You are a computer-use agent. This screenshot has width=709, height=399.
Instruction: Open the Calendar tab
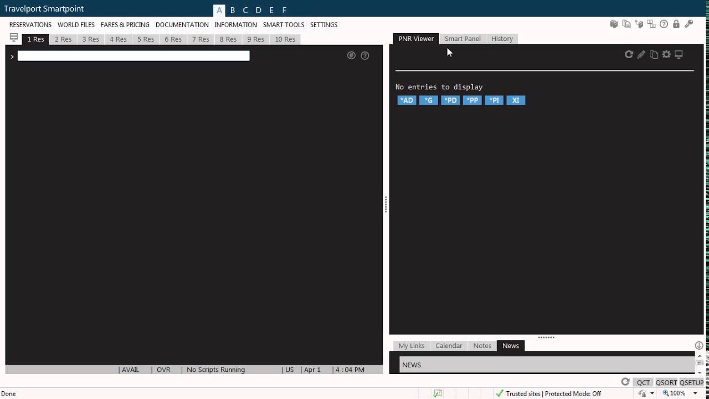coord(449,346)
